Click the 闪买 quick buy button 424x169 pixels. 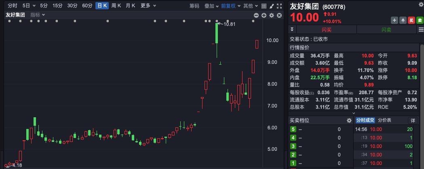click(326, 30)
